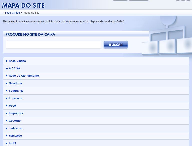Expand the Empresas arrow
Image resolution: width=192 pixels, height=146 pixels.
pos(7,113)
